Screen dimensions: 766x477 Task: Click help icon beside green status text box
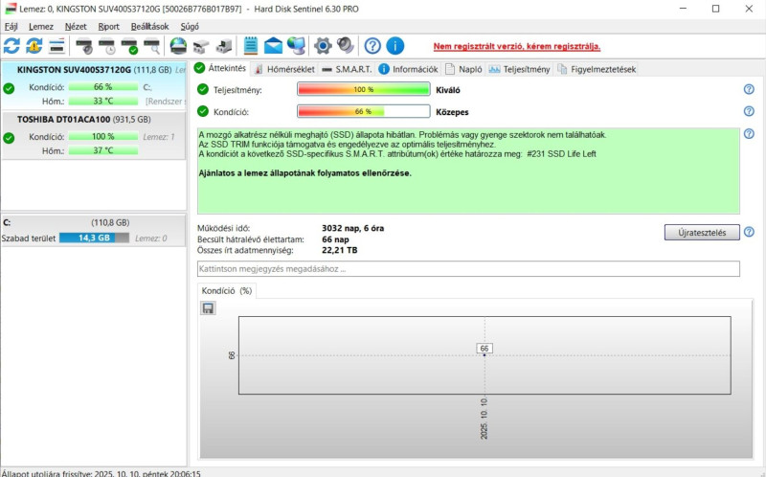pos(749,133)
